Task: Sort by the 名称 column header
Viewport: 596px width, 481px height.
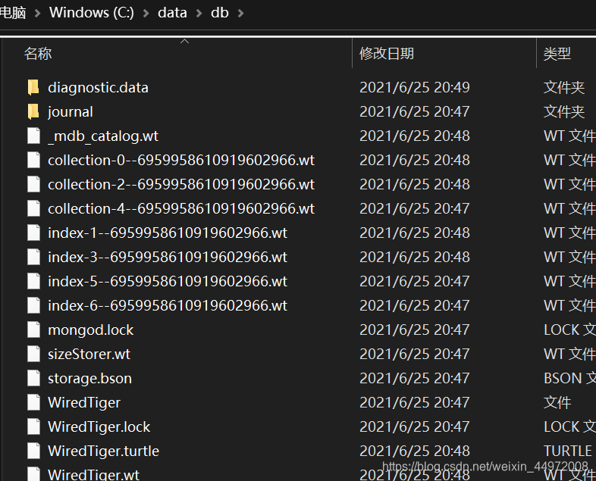Action: (38, 54)
